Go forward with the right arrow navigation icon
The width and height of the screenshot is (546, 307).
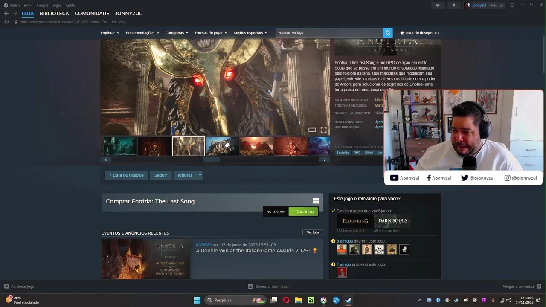[15, 14]
